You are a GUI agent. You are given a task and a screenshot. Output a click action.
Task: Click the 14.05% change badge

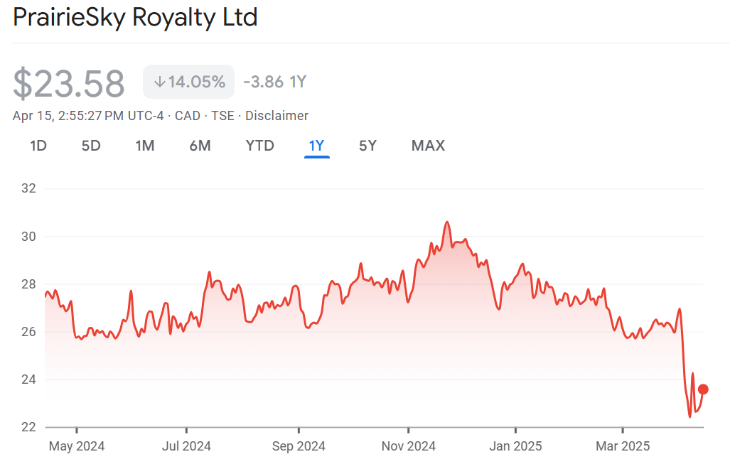click(x=189, y=82)
